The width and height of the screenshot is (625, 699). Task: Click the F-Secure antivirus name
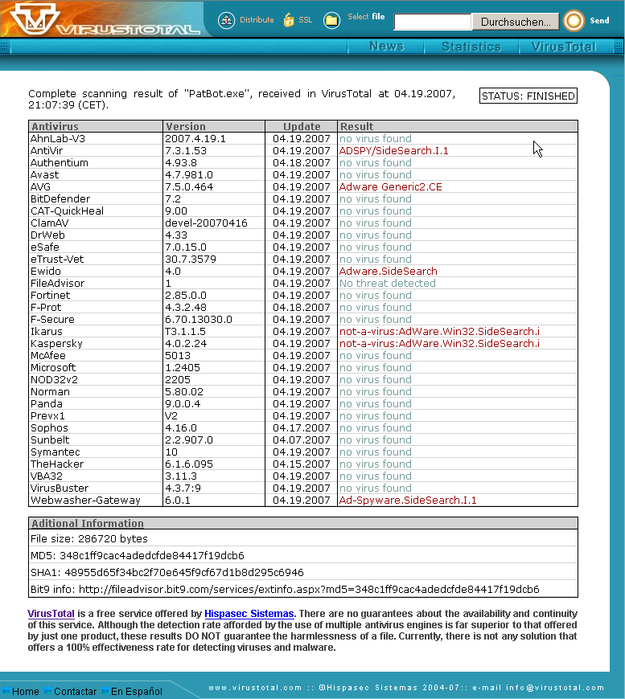pyautogui.click(x=52, y=319)
